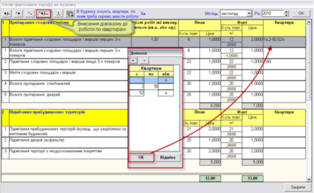Image resolution: width=314 pixels, height=193 pixels.
Task: Click the upward arrow toolbar icon
Action: pos(59,14)
